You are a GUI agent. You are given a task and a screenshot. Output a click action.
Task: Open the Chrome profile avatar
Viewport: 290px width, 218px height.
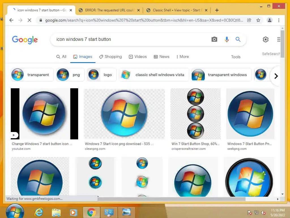click(270, 20)
